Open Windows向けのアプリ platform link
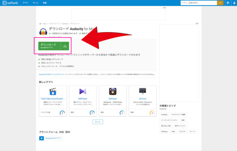237x151 pixels. (x=53, y=138)
